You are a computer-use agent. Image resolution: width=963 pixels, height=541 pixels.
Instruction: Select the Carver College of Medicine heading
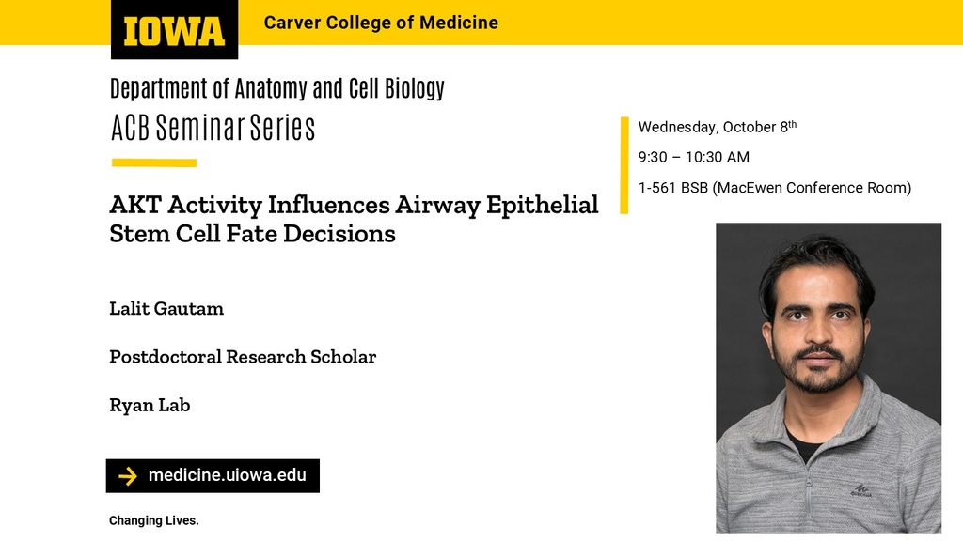point(381,23)
